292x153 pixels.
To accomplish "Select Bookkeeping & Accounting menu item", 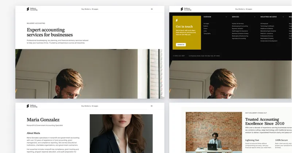I will pos(240,26).
